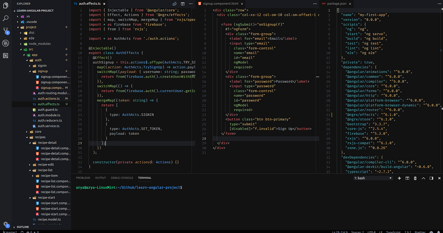Open the Explorer view icon

pyautogui.click(x=5, y=5)
